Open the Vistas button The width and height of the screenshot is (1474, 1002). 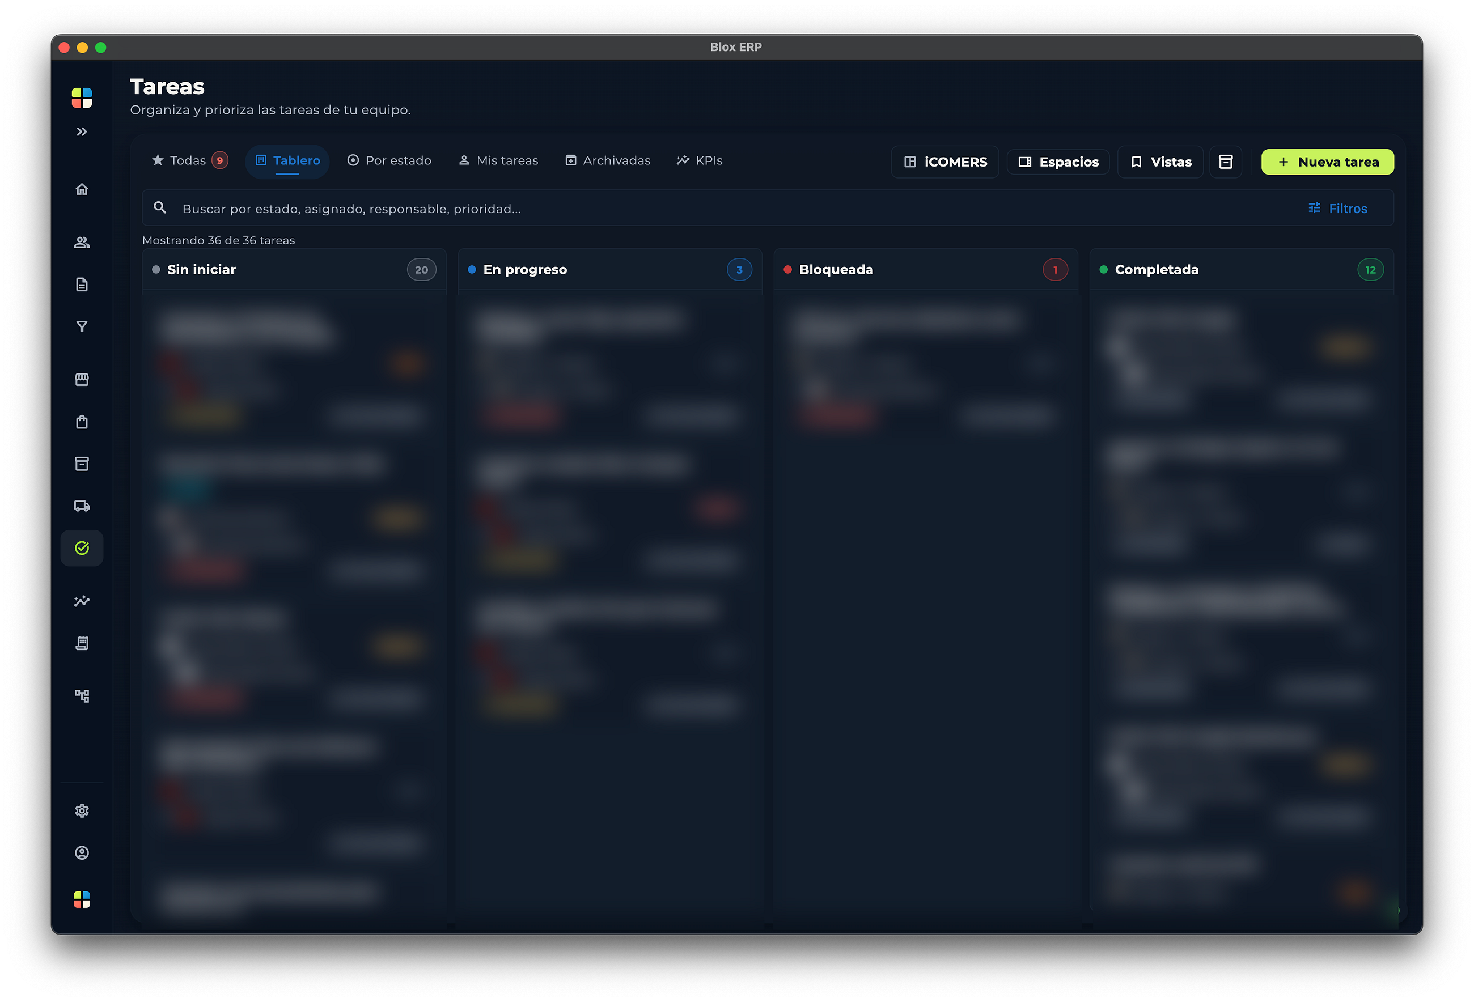(x=1160, y=162)
